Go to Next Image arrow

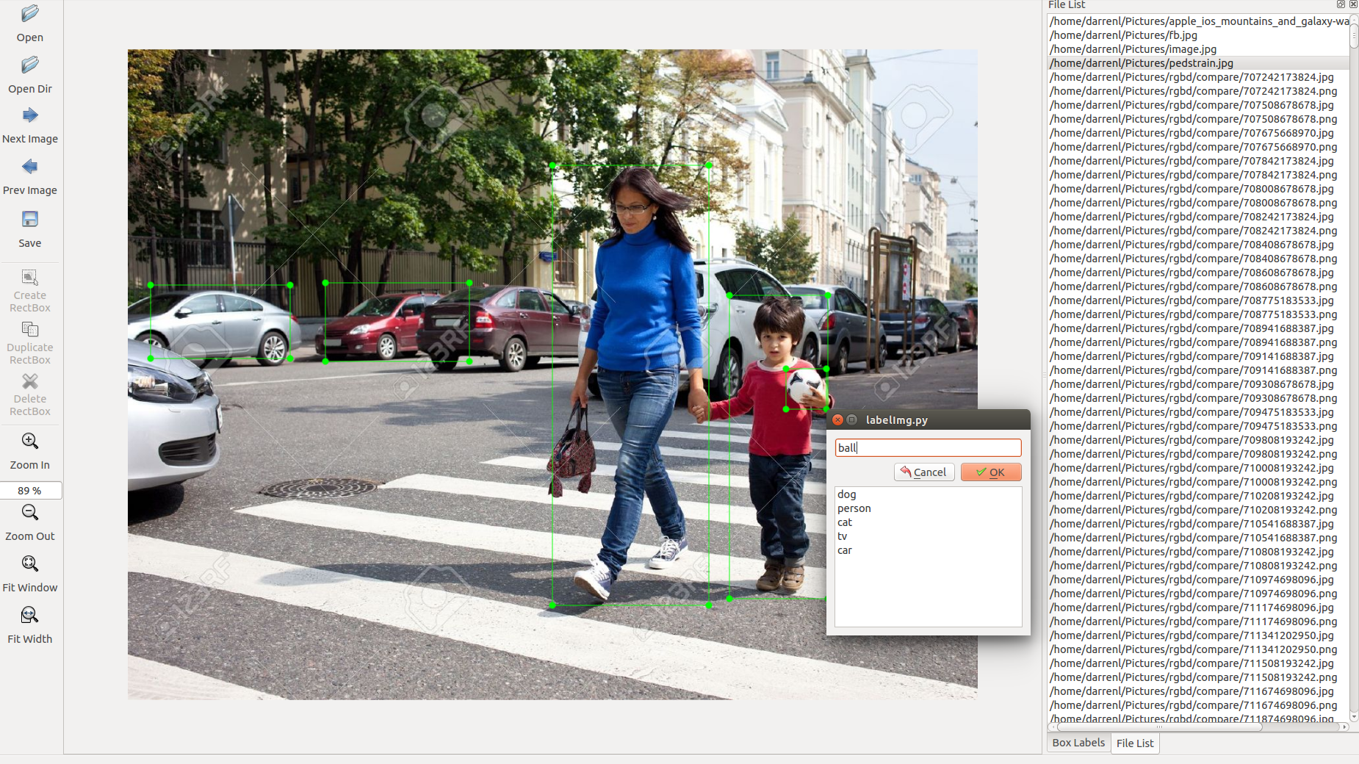[x=30, y=116]
